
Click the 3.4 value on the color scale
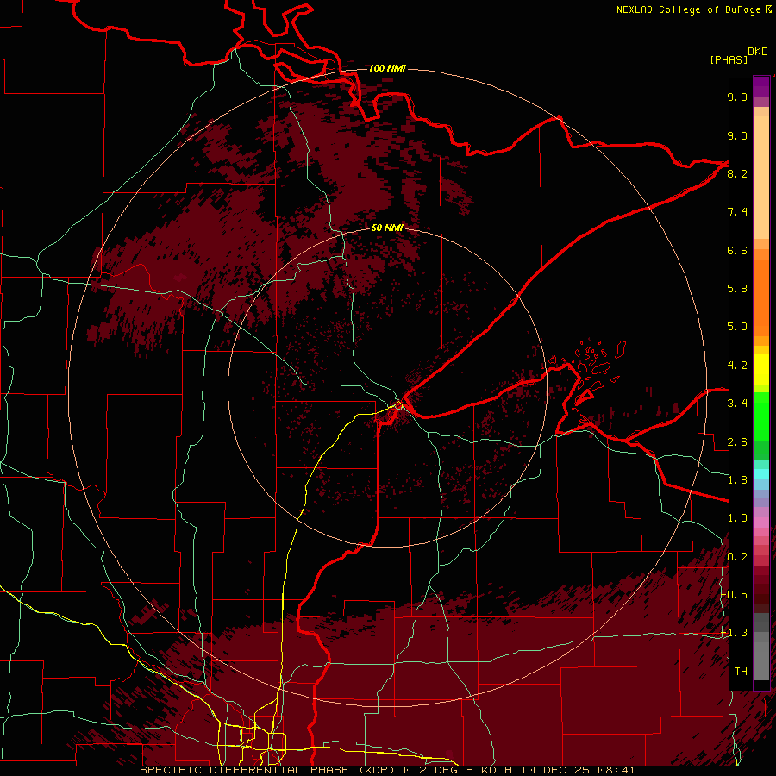[x=737, y=404]
